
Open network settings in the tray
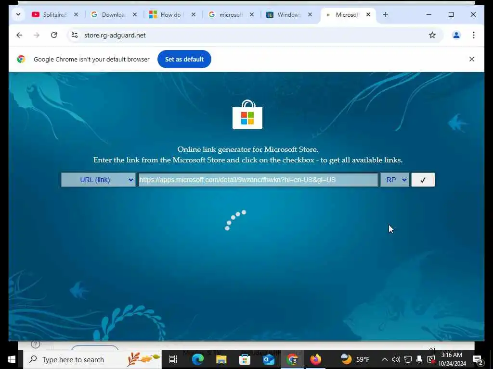(407, 359)
